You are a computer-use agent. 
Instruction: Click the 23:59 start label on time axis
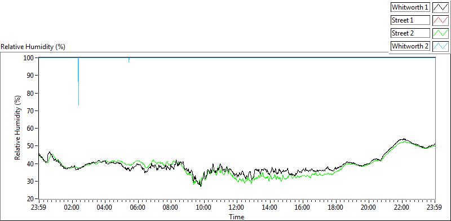click(39, 207)
